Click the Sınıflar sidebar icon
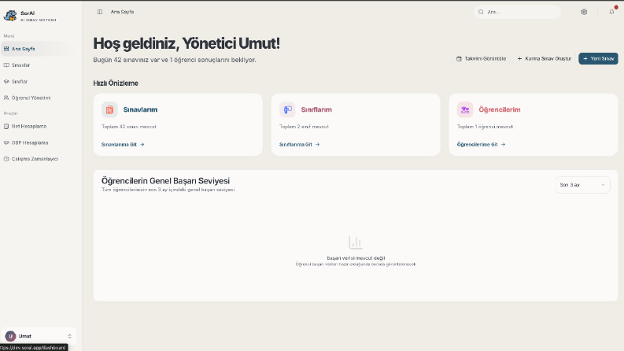 pyautogui.click(x=6, y=82)
